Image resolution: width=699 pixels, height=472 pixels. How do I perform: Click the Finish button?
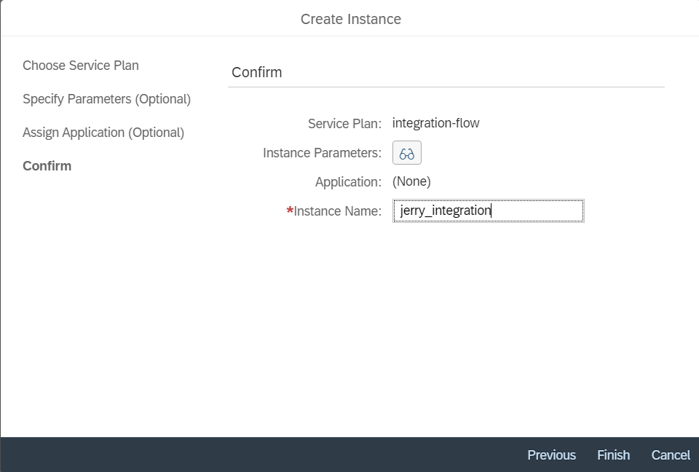click(x=613, y=455)
